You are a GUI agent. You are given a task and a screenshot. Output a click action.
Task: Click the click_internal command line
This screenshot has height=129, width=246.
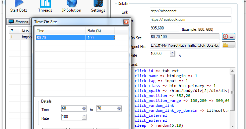coord(151,115)
